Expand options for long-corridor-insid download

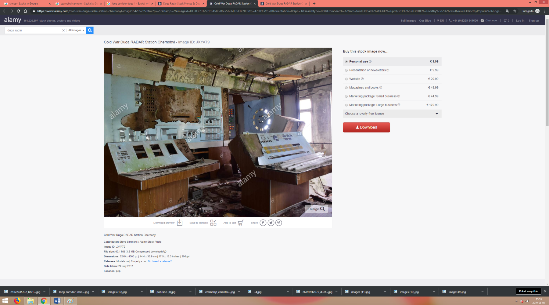[93, 292]
